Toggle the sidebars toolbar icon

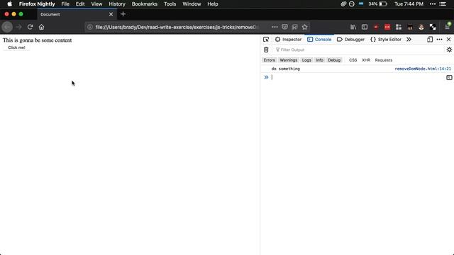[365, 27]
